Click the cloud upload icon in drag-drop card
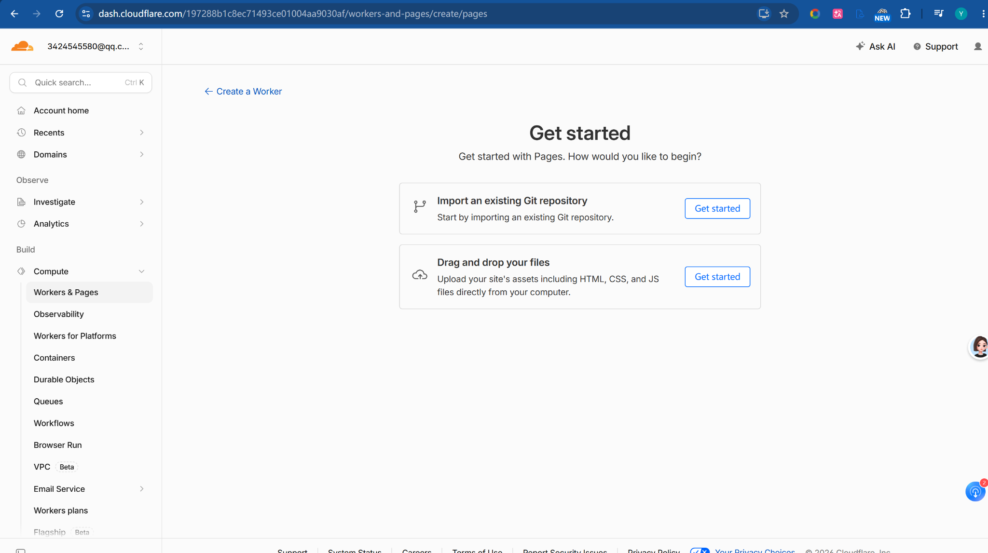The width and height of the screenshot is (988, 553). point(420,275)
